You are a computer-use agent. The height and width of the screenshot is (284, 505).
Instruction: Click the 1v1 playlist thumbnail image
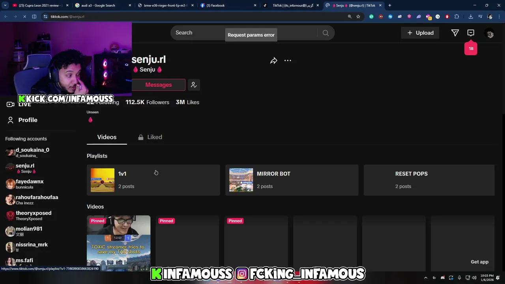coord(103,180)
